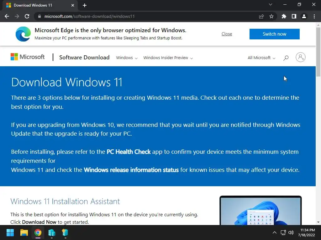Viewport: 321px width, 240px height.
Task: Close the Edge promotion banner
Action: (x=227, y=34)
